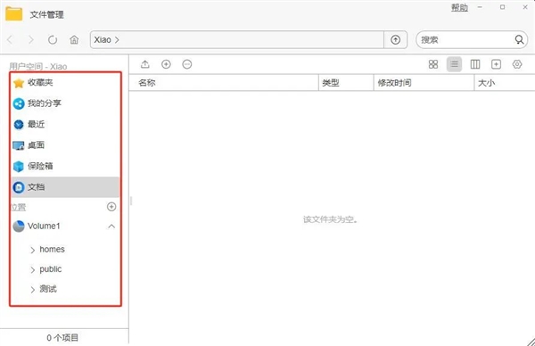Screen dimensions: 535x346
Task: Open 收藏夹 favorites
Action: tap(65, 83)
